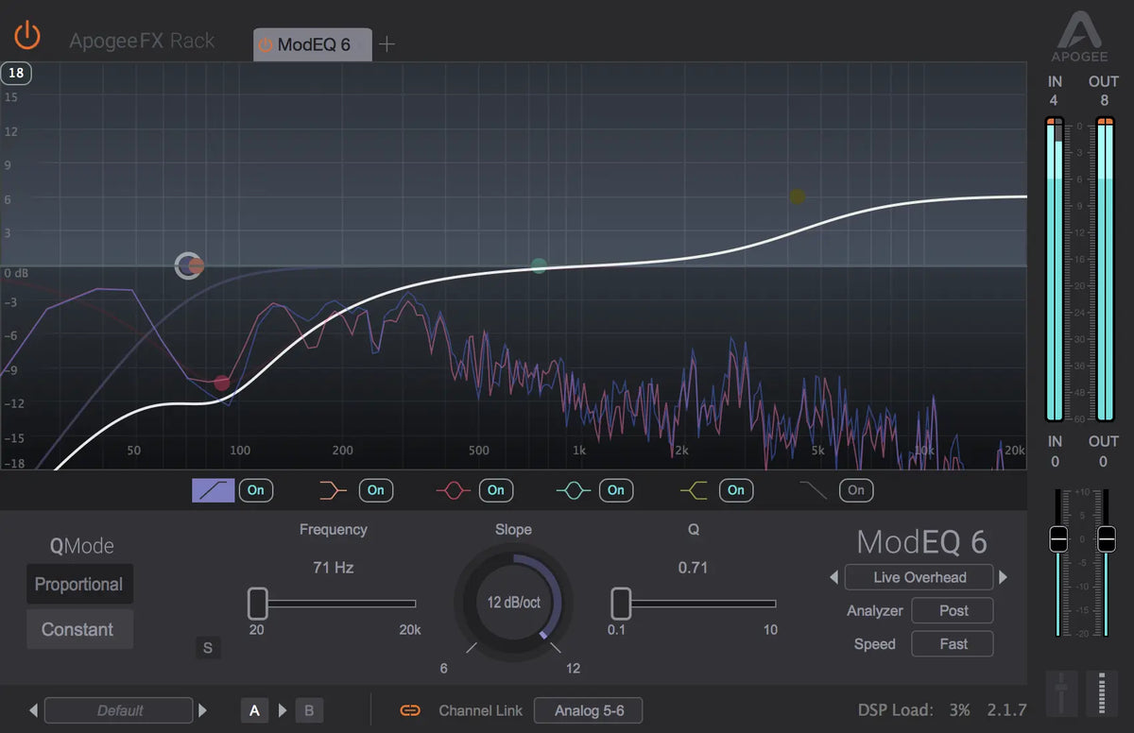Viewport: 1134px width, 733px height.
Task: Select the B comparison state
Action: point(309,710)
